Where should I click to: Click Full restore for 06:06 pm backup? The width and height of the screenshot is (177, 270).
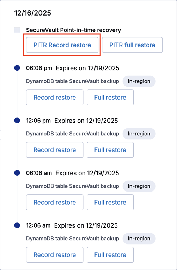(110, 98)
